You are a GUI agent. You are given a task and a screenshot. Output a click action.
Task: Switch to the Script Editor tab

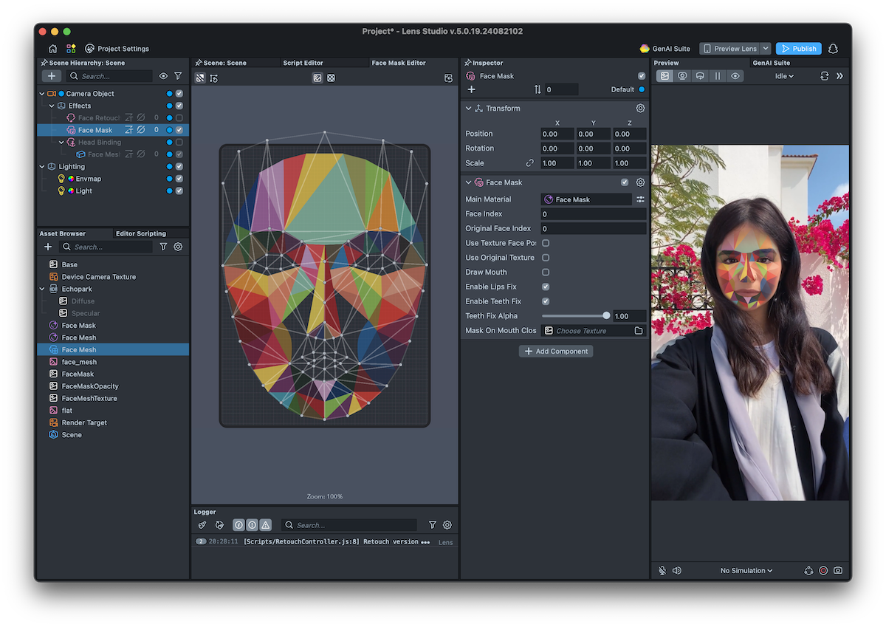click(303, 63)
